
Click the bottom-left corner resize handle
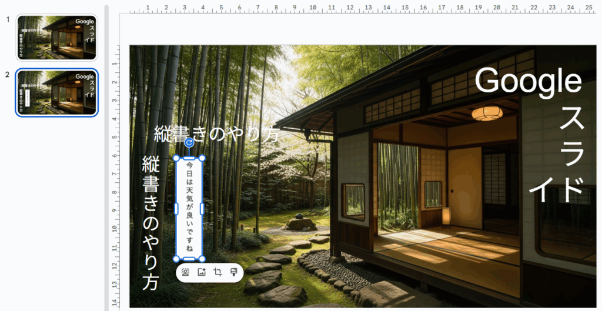(x=176, y=259)
